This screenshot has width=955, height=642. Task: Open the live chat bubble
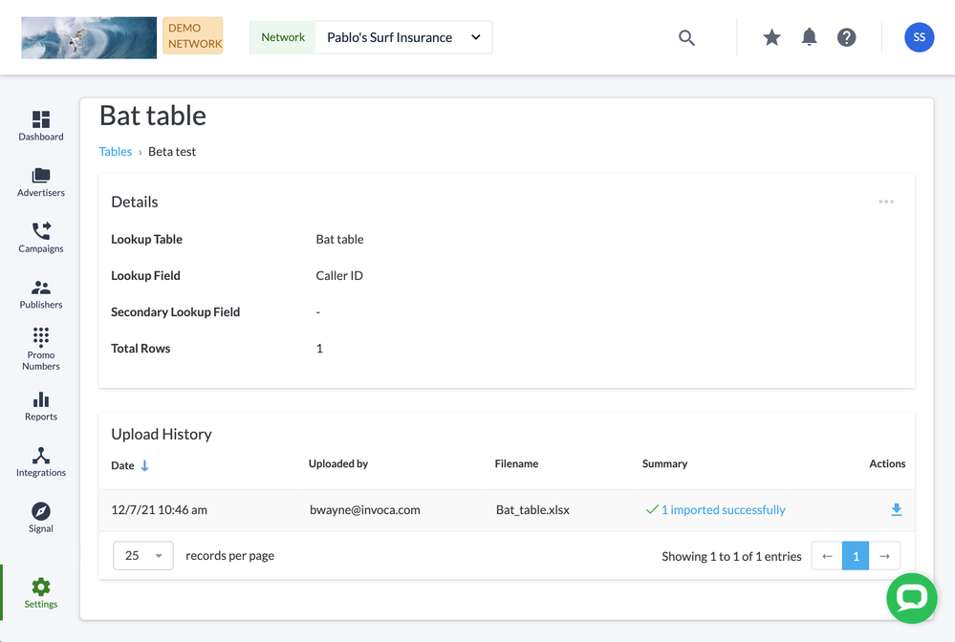pos(911,598)
